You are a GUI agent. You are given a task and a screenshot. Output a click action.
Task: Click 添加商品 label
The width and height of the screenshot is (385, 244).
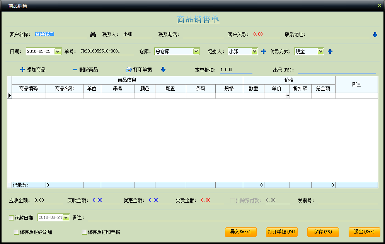tap(36, 69)
